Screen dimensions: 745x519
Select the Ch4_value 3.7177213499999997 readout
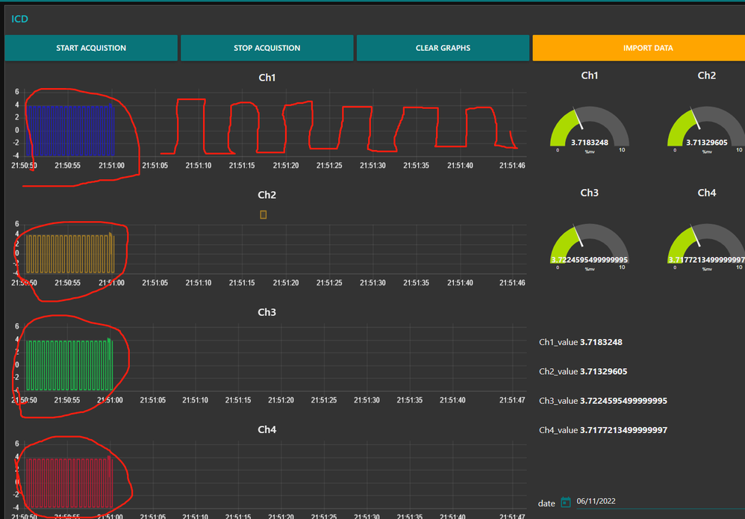pos(603,430)
